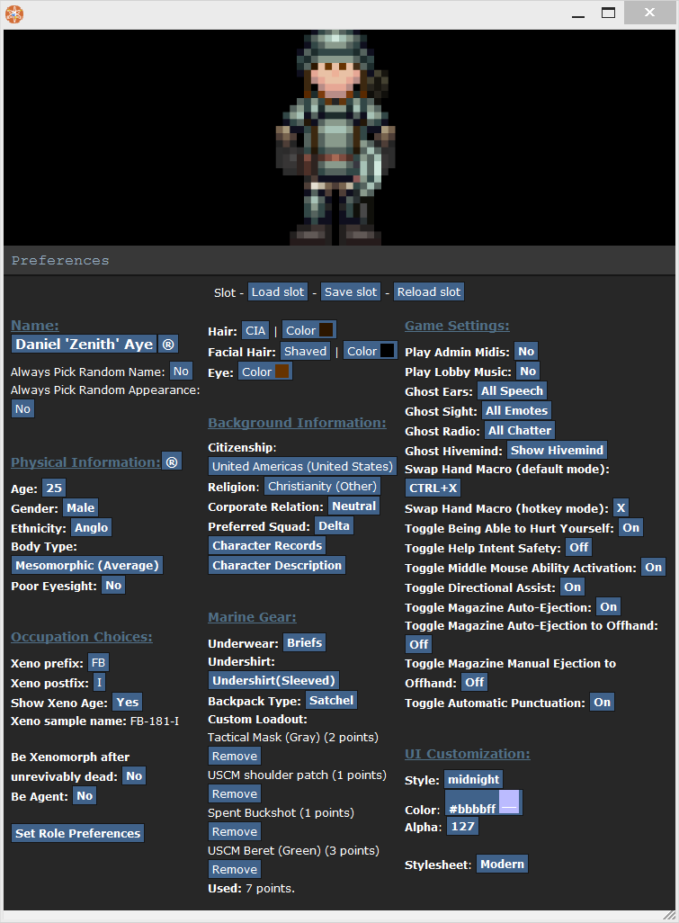Remove Spent Buckshot from loadout
679x923 pixels.
235,832
